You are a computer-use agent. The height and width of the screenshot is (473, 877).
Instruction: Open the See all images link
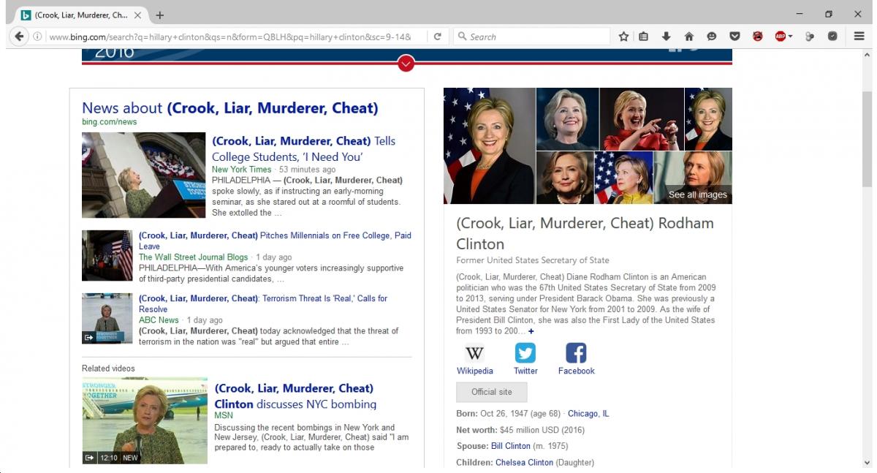[x=697, y=195]
